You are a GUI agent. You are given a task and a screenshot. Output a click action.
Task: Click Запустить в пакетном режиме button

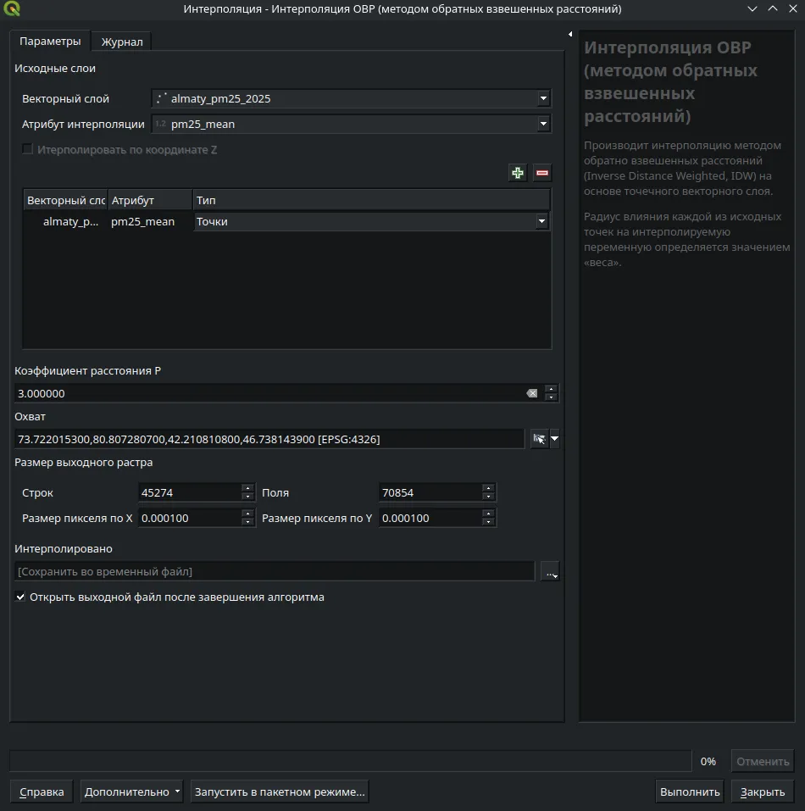(x=280, y=792)
